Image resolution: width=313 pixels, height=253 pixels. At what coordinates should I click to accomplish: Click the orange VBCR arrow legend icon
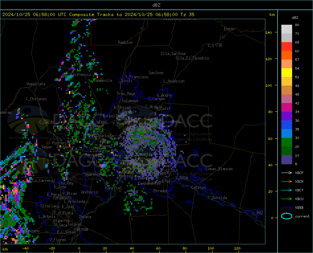pos(287,182)
